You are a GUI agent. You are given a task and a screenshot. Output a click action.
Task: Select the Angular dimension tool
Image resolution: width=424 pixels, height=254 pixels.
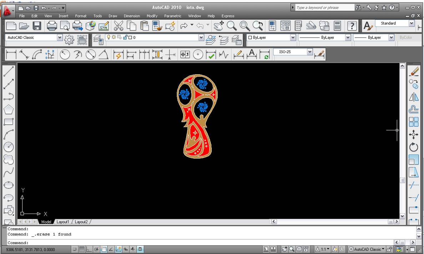(104, 54)
